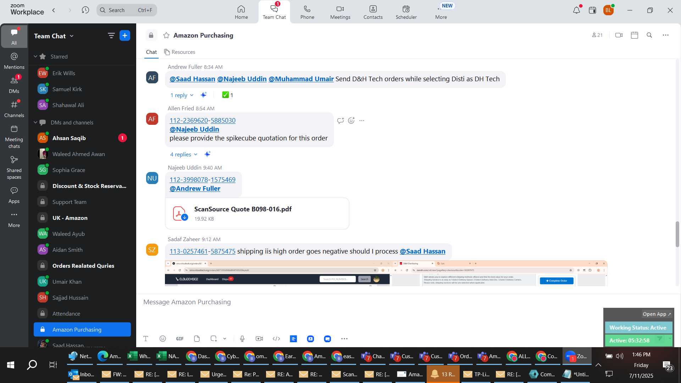This screenshot has height=383, width=681.
Task: Open the calendar icon next to the profile avatar
Action: pos(592,10)
